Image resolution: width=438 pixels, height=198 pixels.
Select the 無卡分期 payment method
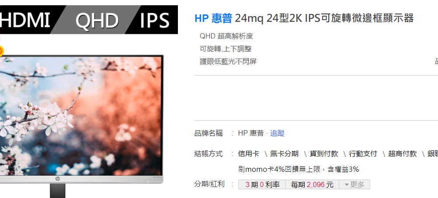[x=285, y=153]
